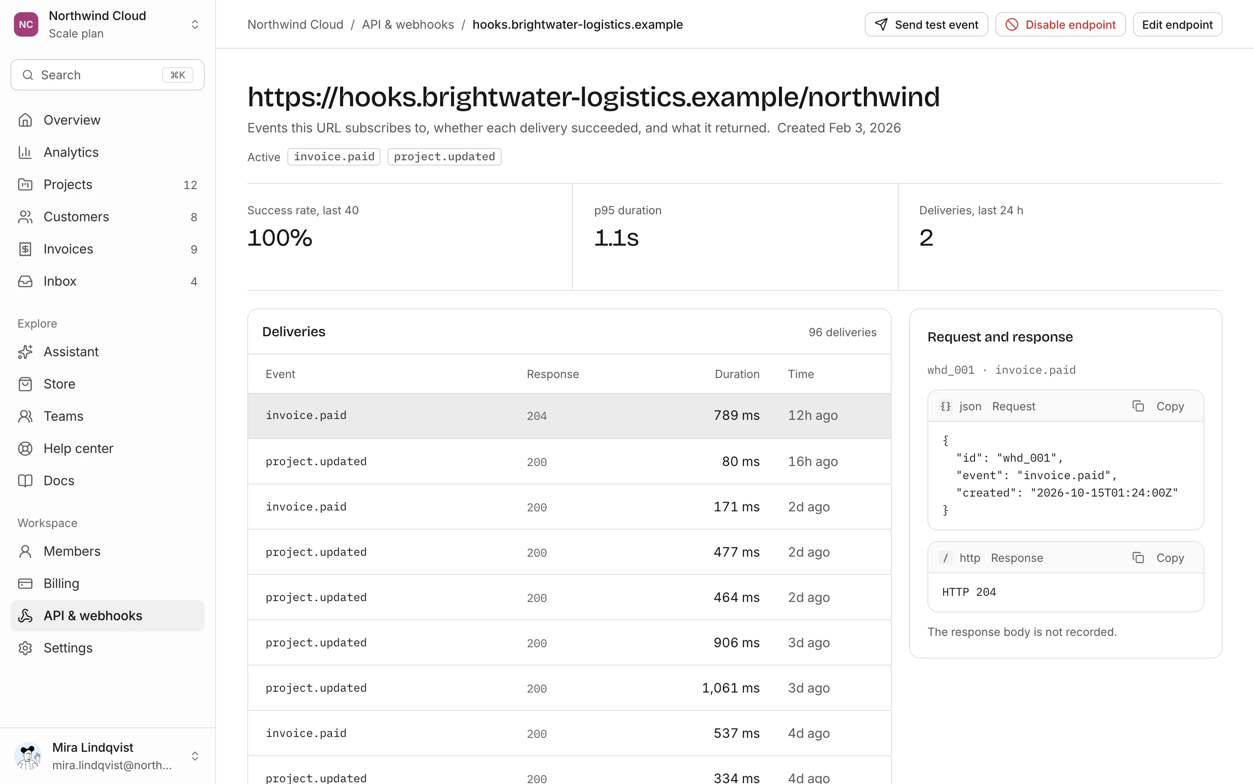Click the Settings gear icon
Screen dimensions: 1254x784
(25, 648)
